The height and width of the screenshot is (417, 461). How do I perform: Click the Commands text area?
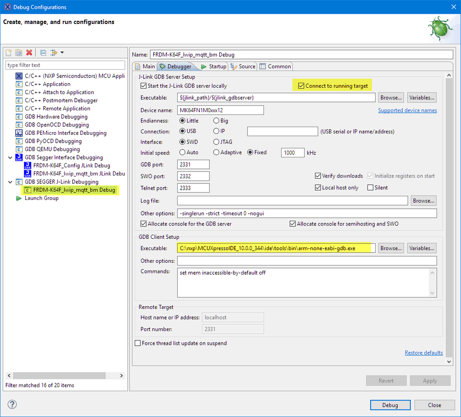(307, 283)
